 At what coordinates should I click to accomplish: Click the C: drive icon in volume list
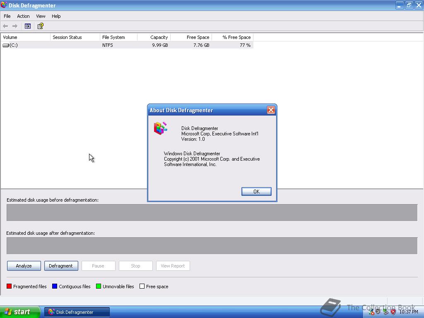[6, 45]
